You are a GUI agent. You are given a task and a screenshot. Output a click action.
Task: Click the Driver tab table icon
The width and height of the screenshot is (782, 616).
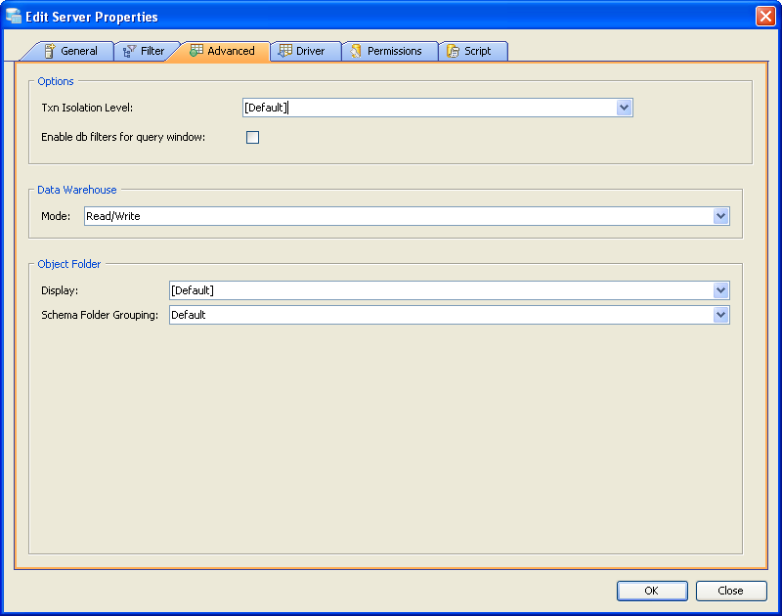pyautogui.click(x=284, y=51)
